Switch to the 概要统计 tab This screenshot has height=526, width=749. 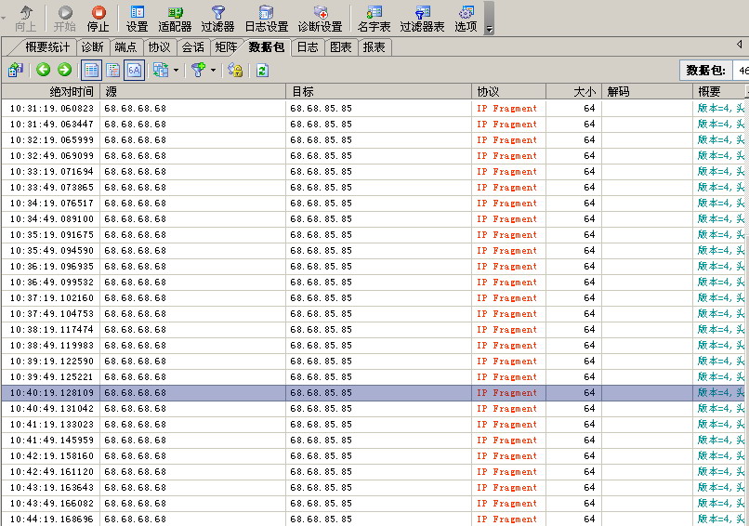pyautogui.click(x=46, y=47)
